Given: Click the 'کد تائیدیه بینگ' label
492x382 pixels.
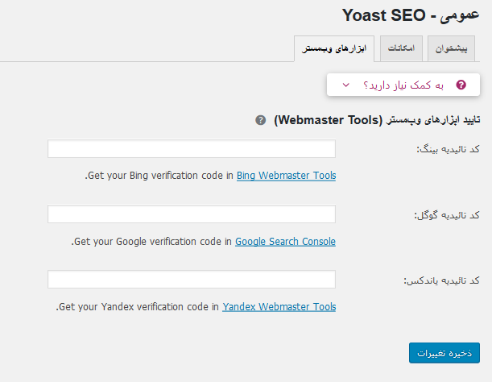Looking at the screenshot, I should (448, 149).
